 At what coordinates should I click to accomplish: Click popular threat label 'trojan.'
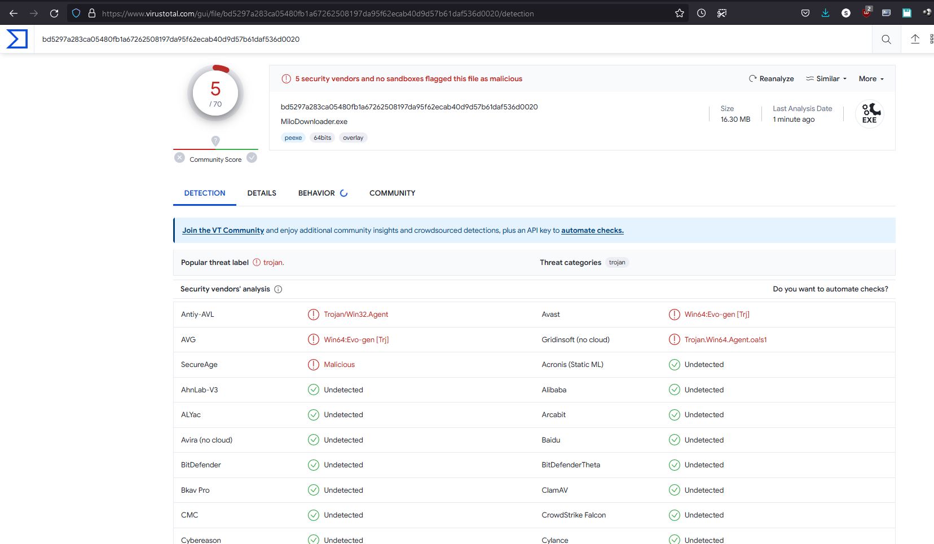(x=274, y=263)
